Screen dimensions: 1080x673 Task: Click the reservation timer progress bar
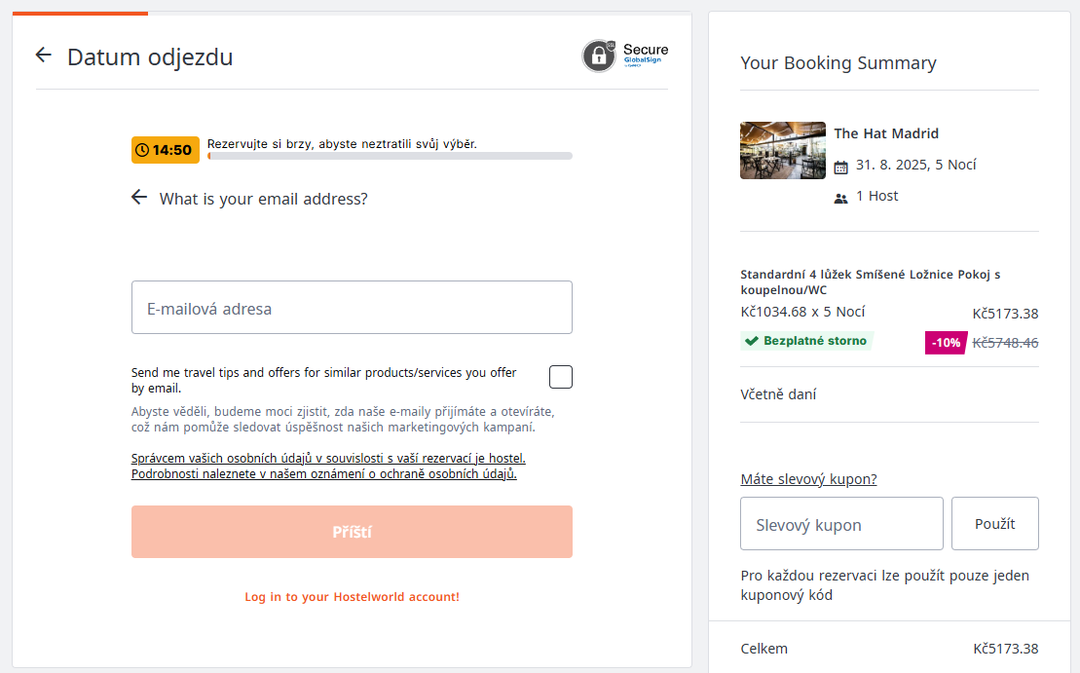click(390, 156)
